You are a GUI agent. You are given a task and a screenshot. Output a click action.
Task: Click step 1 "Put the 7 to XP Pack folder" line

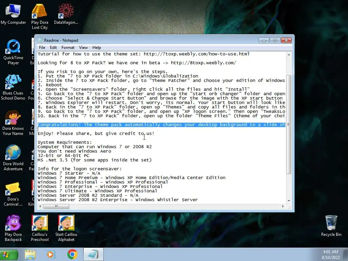[118, 76]
